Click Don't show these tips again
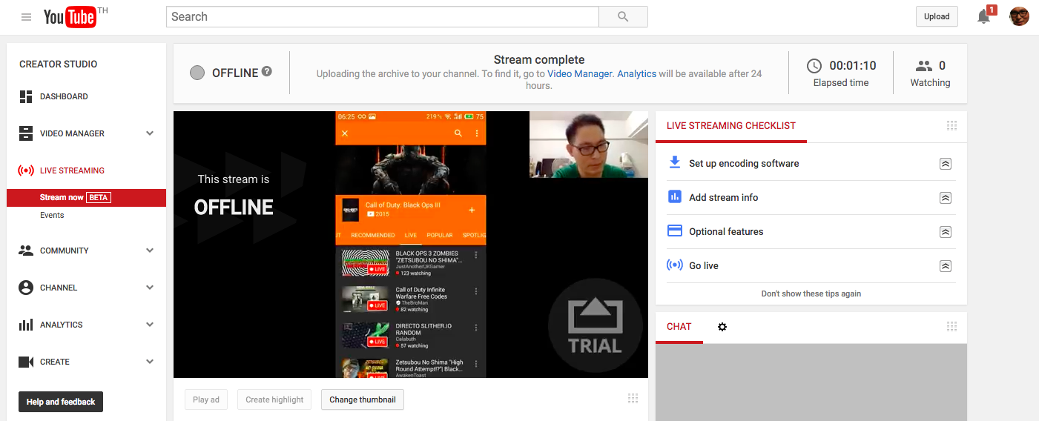 click(x=811, y=294)
